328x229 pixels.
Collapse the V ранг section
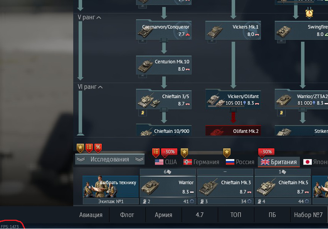(89, 17)
